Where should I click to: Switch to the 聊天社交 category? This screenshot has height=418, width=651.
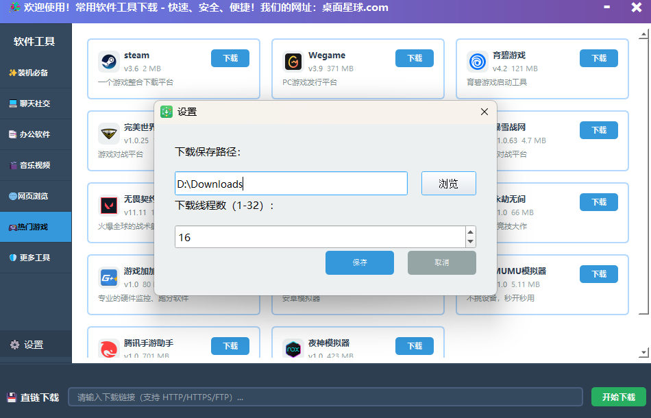(36, 103)
